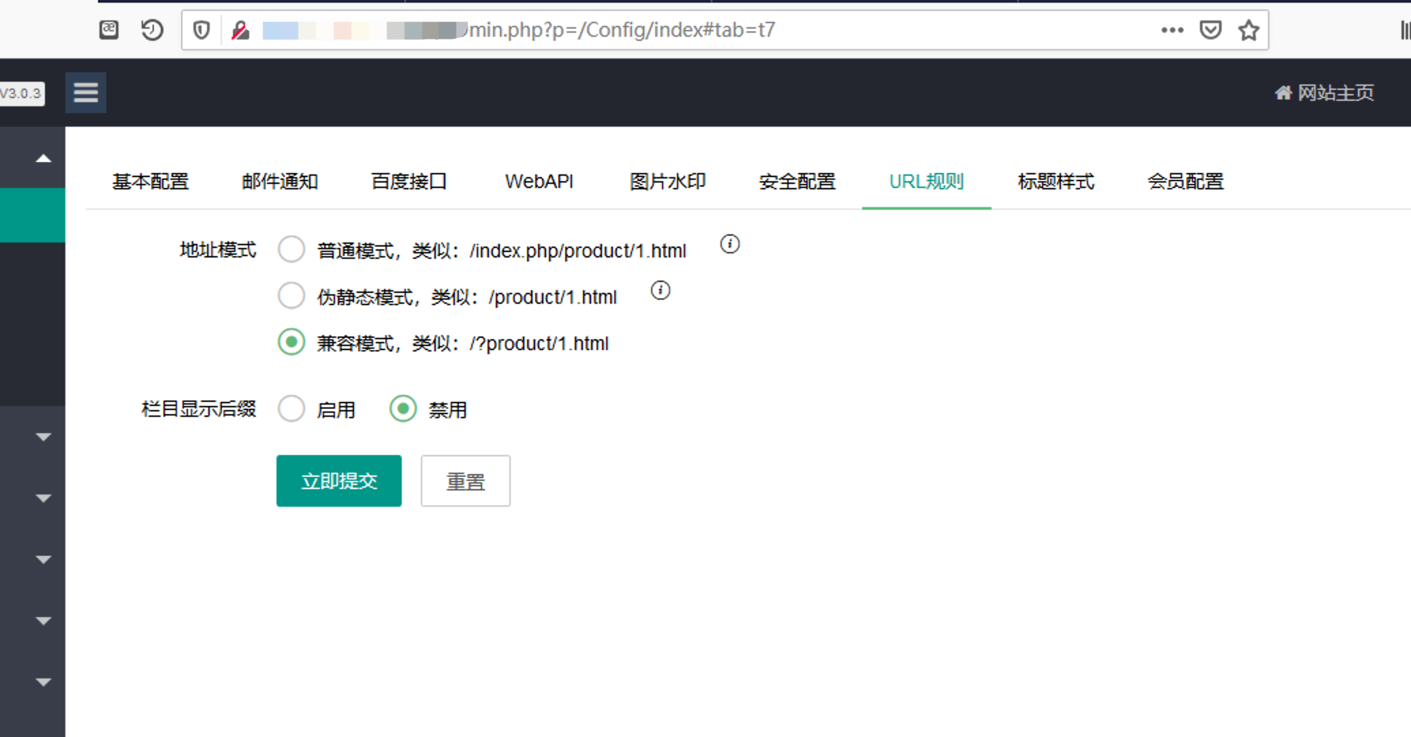Open the 图片水印 tab
The width and height of the screenshot is (1411, 737).
point(667,181)
